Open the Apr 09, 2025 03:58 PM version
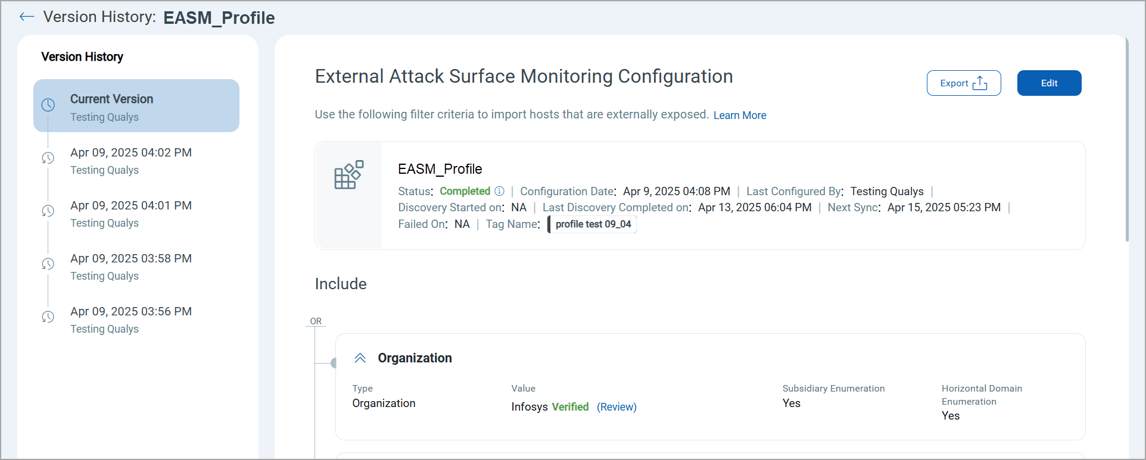Screen dimensions: 1146x460 (131, 259)
